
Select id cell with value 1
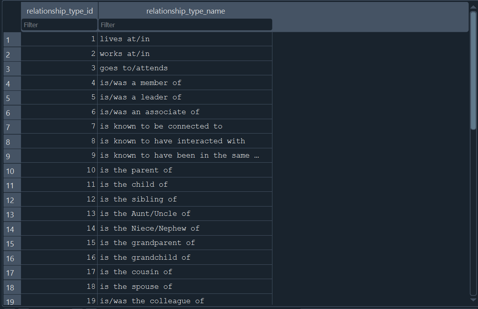point(59,39)
